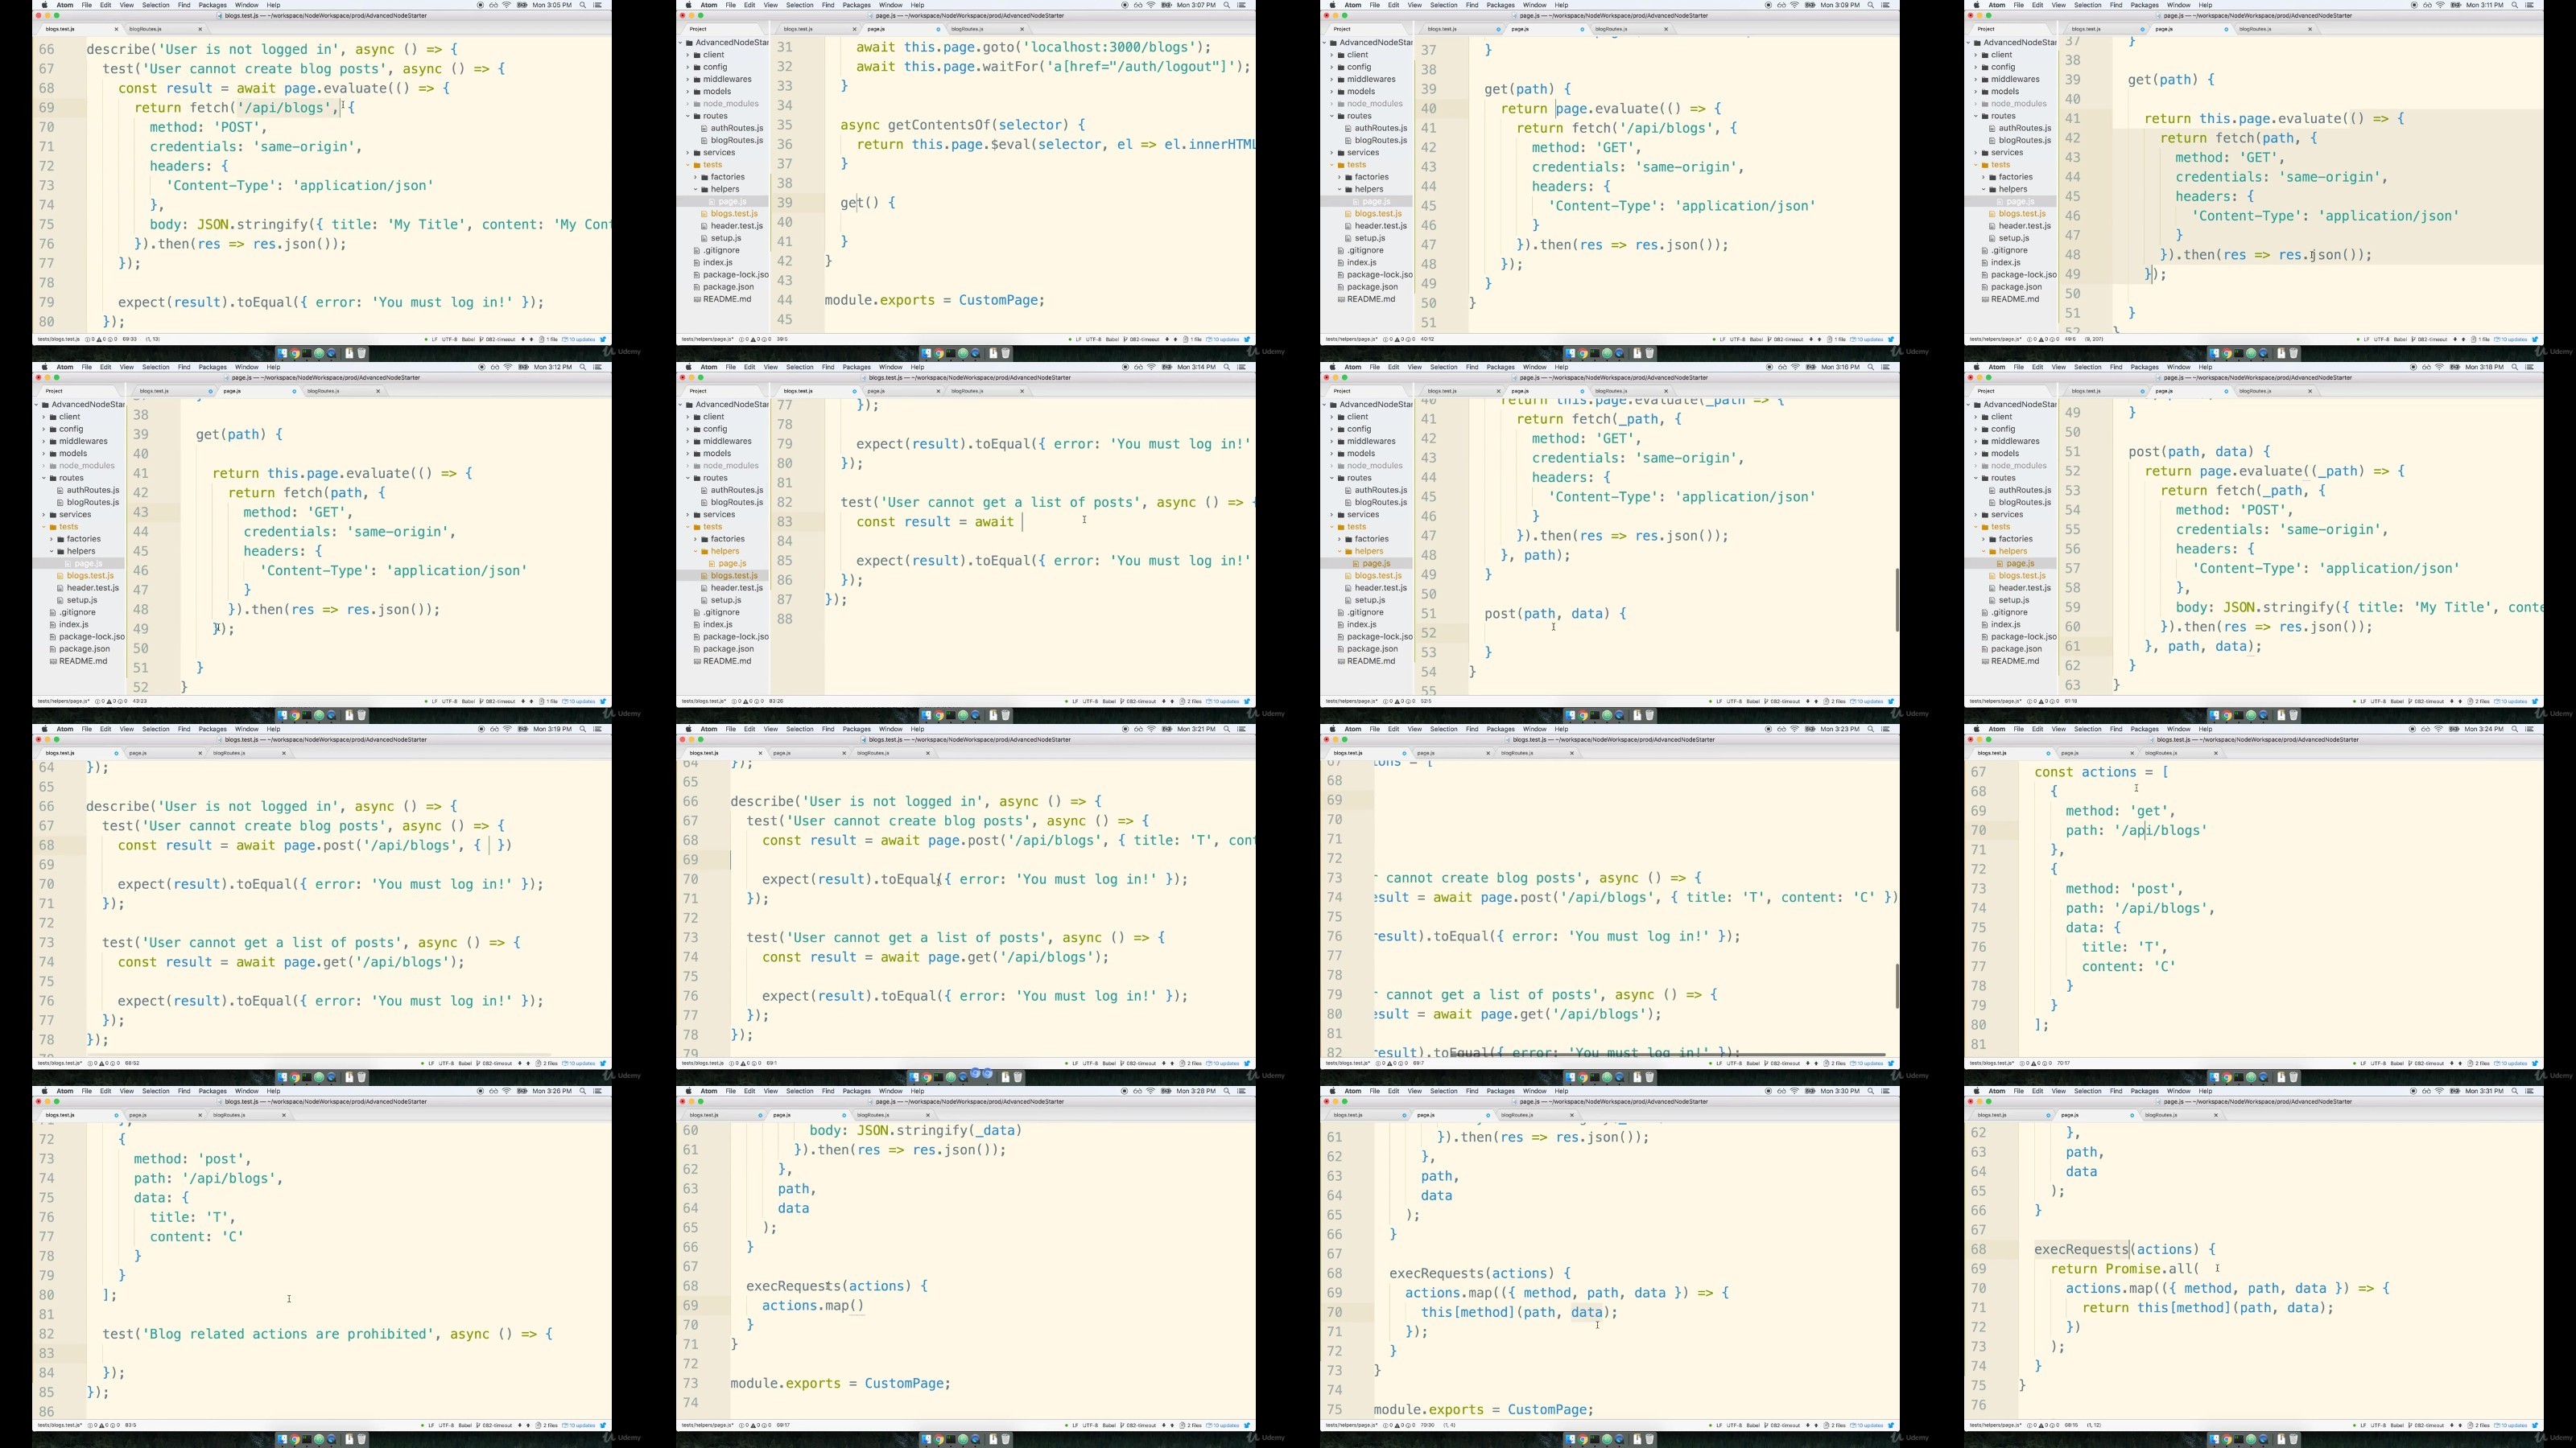Screen dimensions: 2576x1448
Task: Click Chrome dock icon below the 3:05 PM window
Action: [x=295, y=354]
